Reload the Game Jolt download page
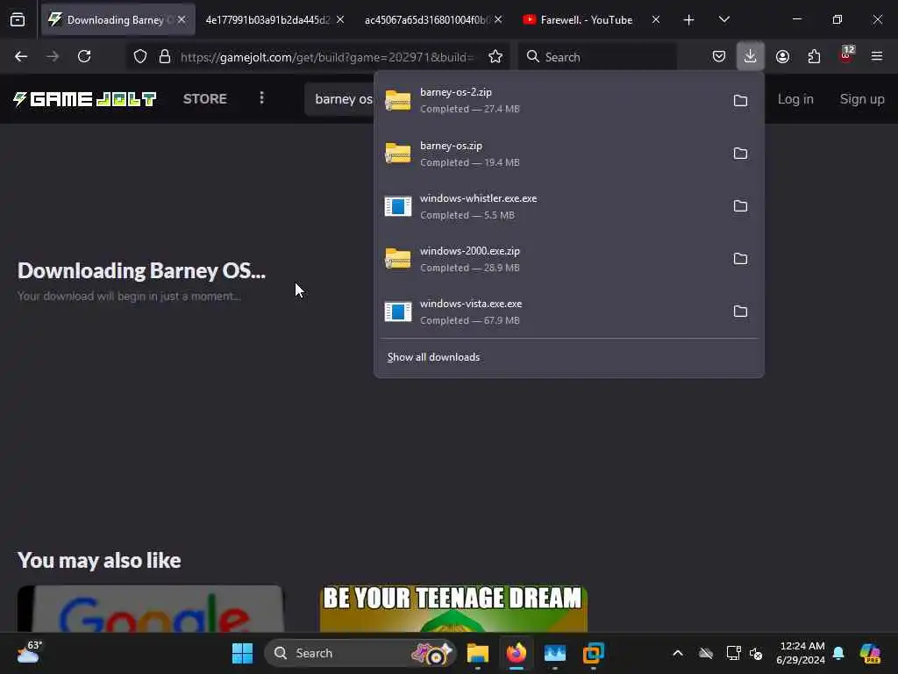This screenshot has width=898, height=674. click(84, 57)
